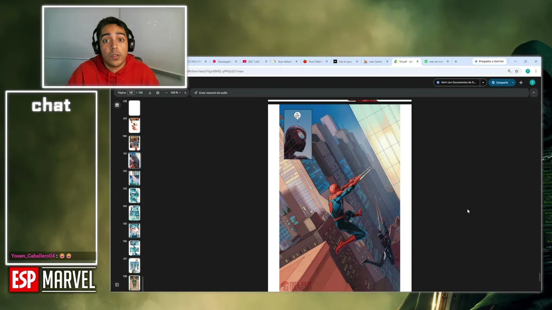The height and width of the screenshot is (310, 552).
Task: Open page 134 thumbnail
Action: click(x=135, y=213)
